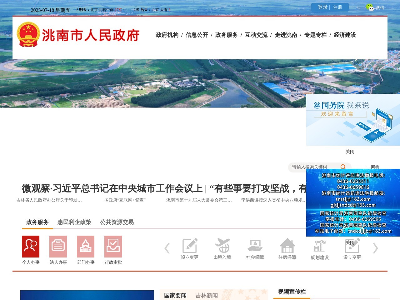The image size is (400, 300).
Task: Close the 统计违纪违法举报 floating banner
Action: click(350, 242)
